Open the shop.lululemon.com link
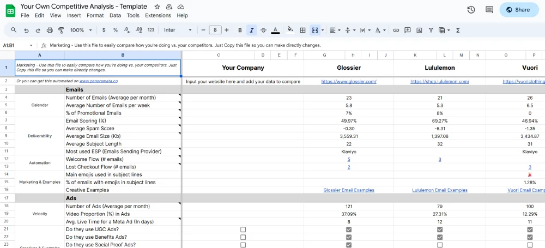Viewport: 545px width, 248px height. tap(440, 81)
